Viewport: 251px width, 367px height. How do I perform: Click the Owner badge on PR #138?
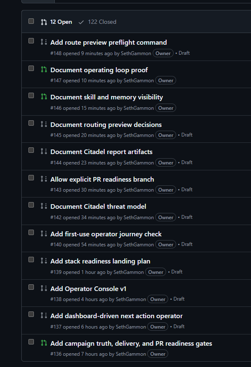[x=158, y=299]
